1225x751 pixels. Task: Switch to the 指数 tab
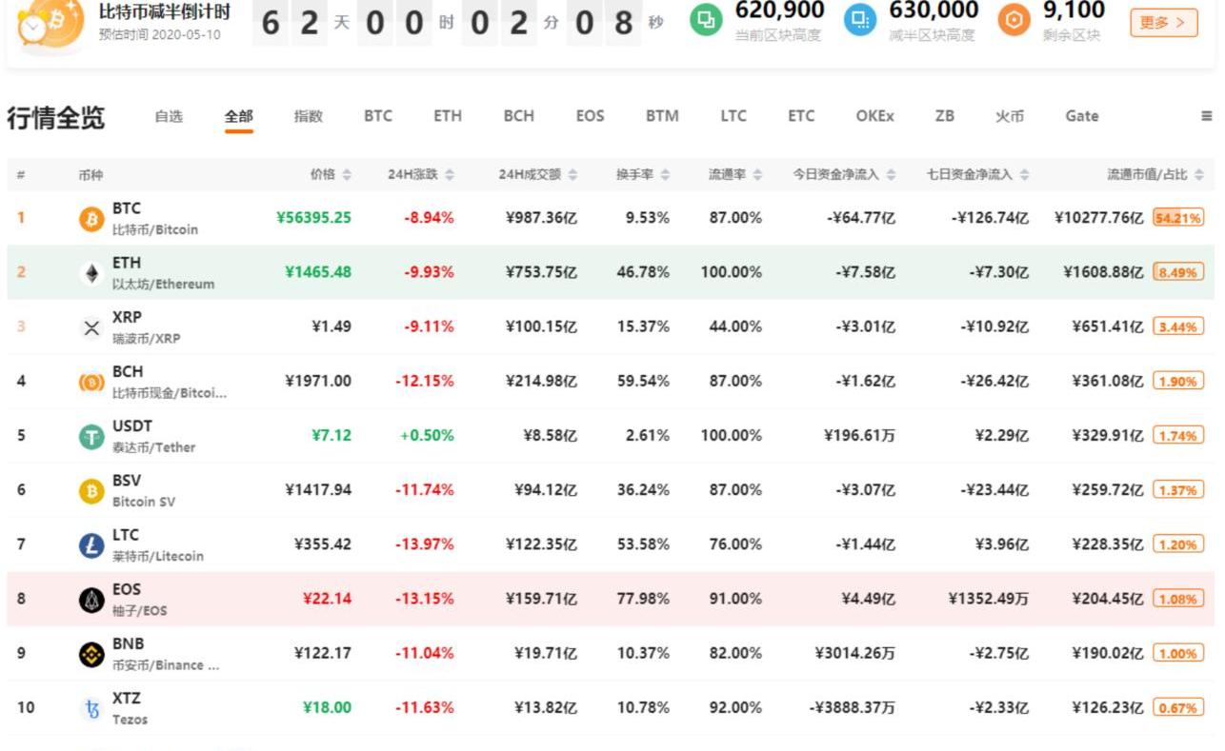tap(308, 116)
